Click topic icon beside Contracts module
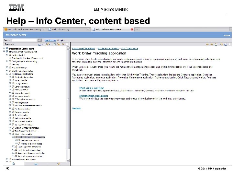The image size is (233, 175). pyautogui.click(x=13, y=86)
